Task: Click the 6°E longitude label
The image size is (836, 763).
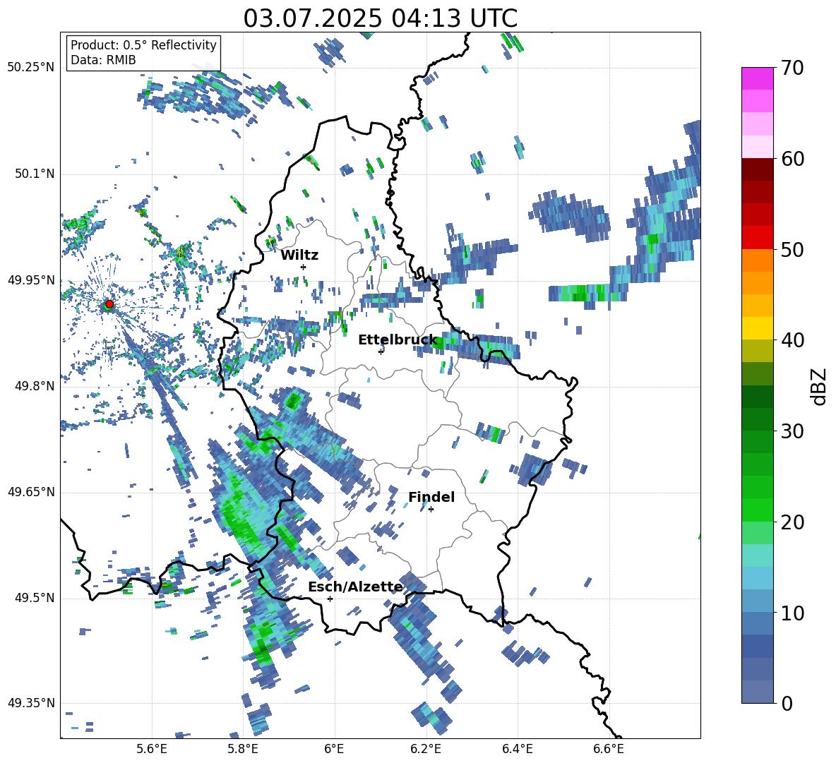Action: point(334,749)
